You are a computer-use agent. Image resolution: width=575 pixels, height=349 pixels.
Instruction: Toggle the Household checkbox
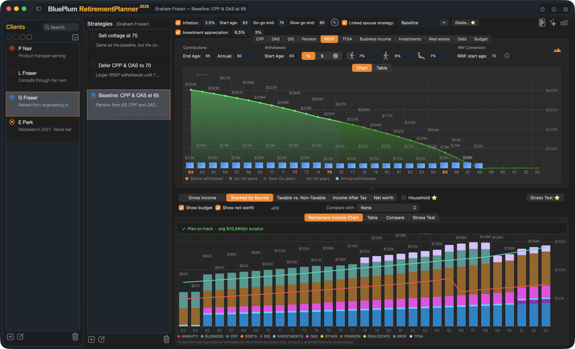click(x=404, y=198)
